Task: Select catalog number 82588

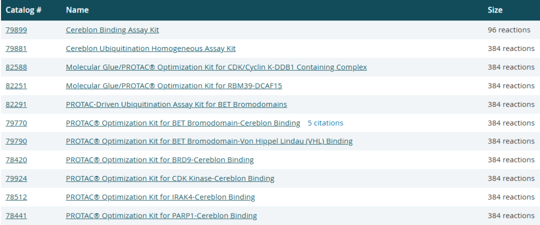Action: (x=16, y=67)
